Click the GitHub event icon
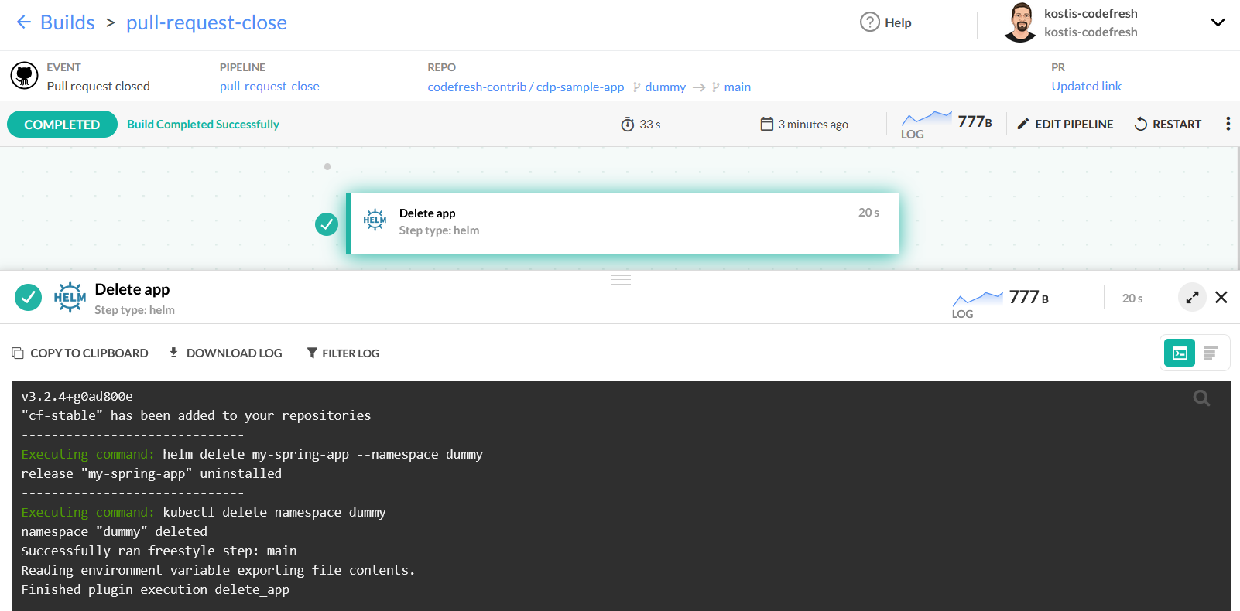This screenshot has width=1240, height=611. tap(24, 76)
